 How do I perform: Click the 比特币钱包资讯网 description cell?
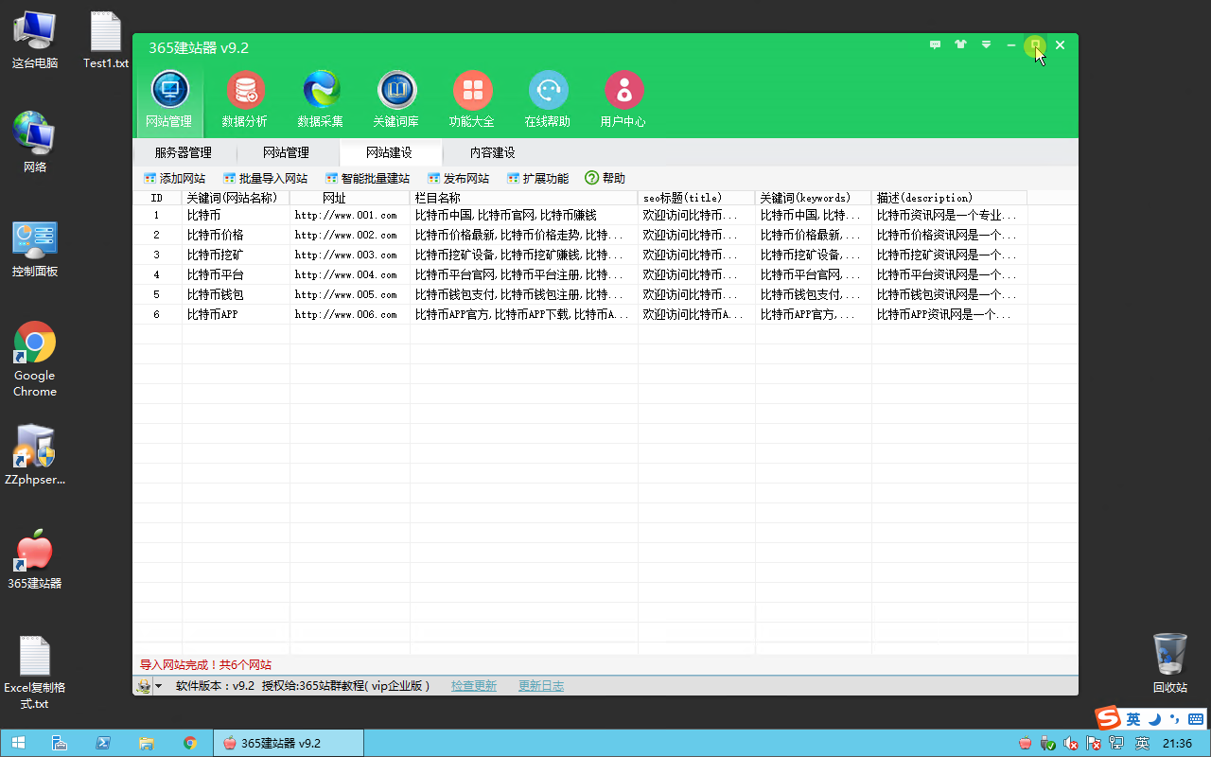[949, 294]
